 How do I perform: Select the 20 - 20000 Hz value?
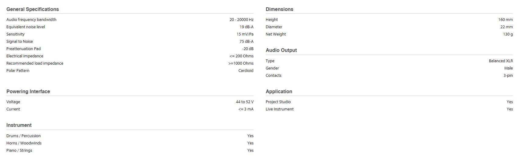241,19
